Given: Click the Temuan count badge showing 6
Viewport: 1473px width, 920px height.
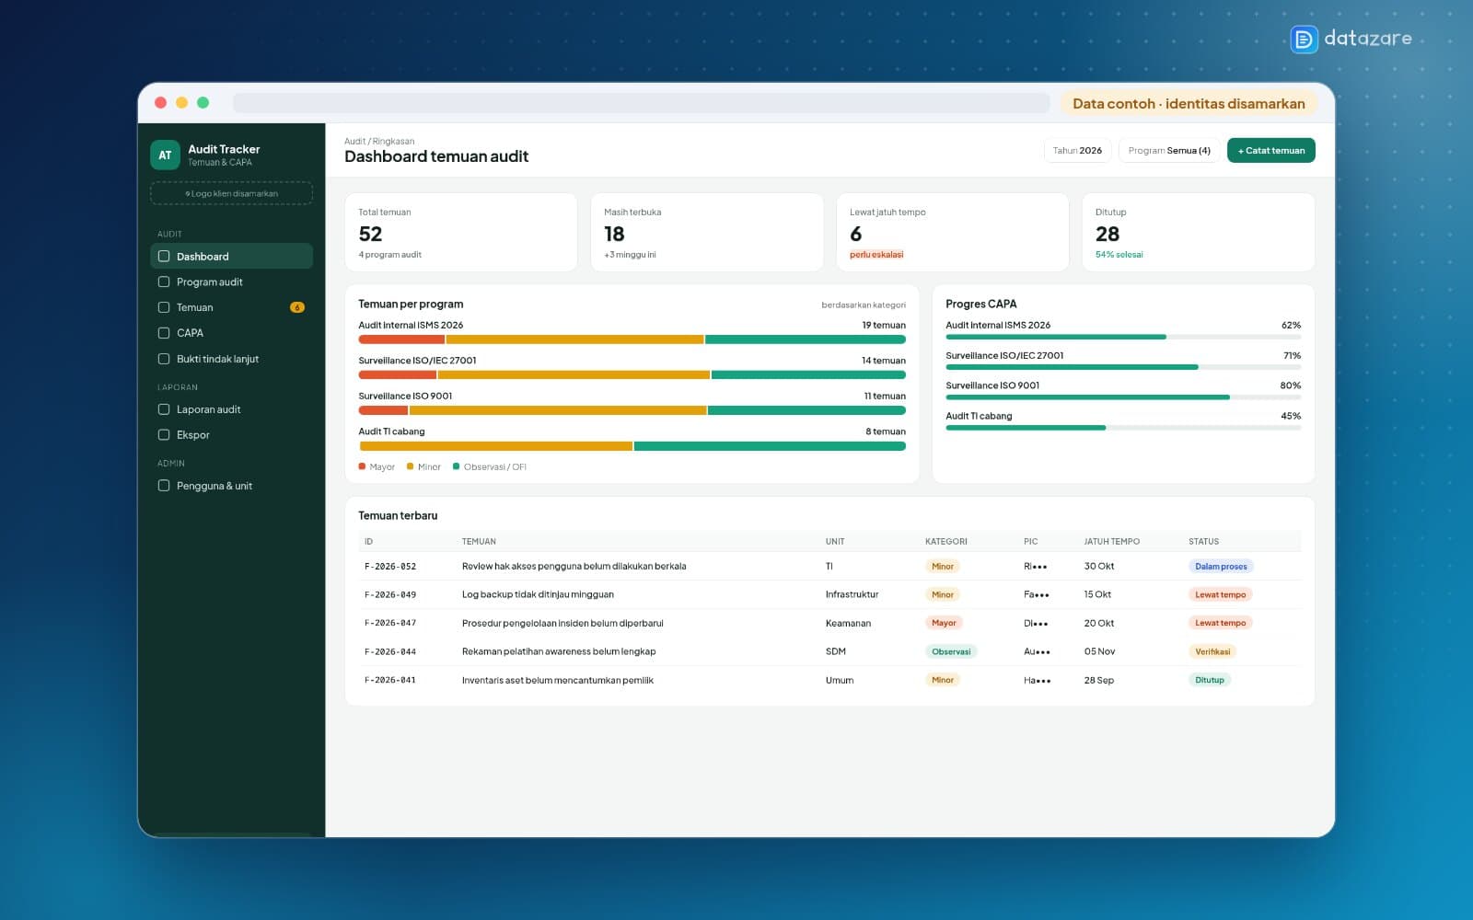Looking at the screenshot, I should pos(297,307).
